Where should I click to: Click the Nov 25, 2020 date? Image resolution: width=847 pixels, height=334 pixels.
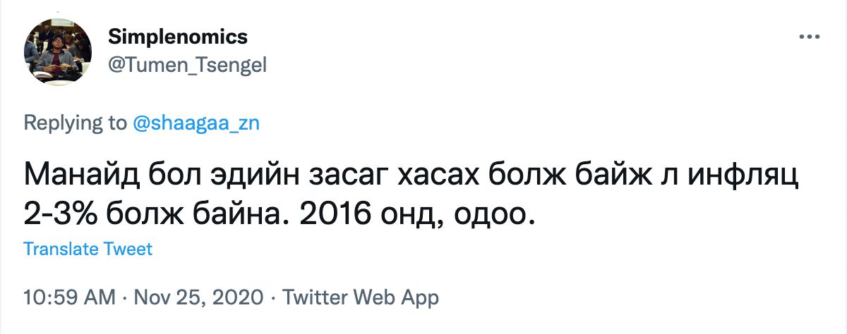coord(193,297)
